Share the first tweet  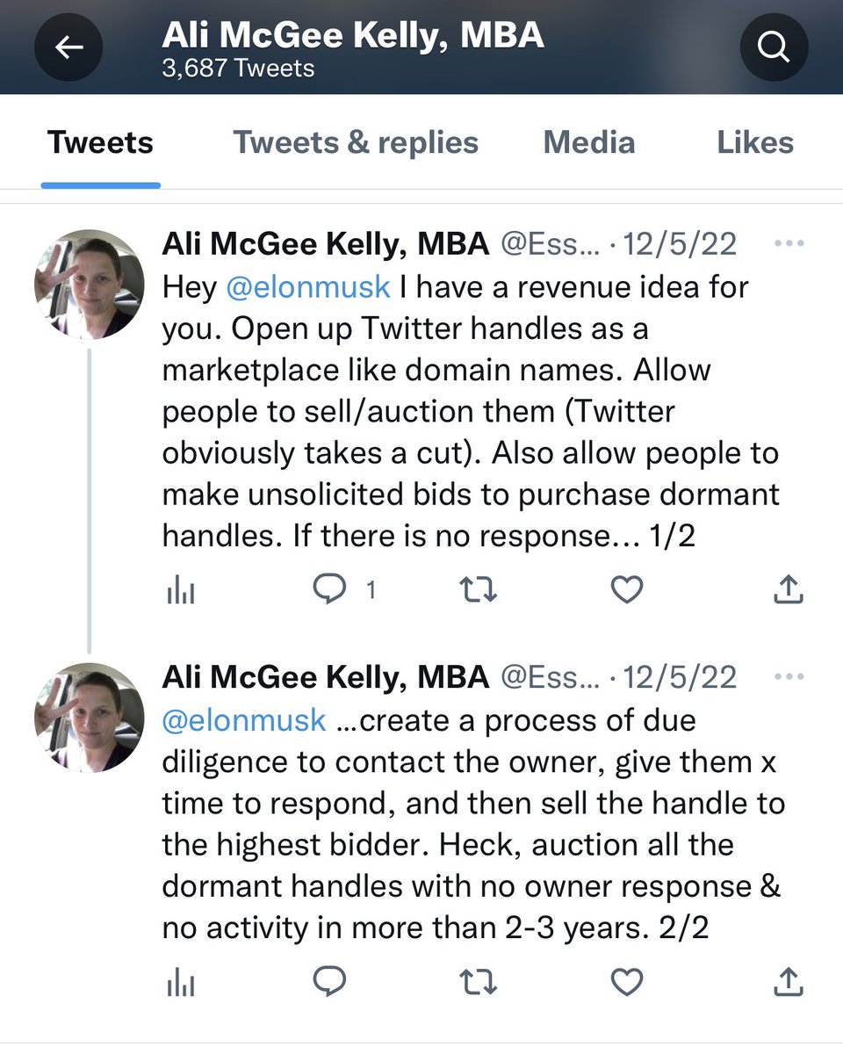click(x=788, y=589)
